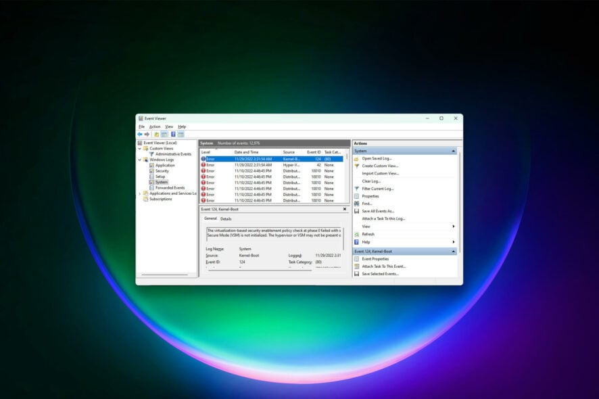Close the Event 124 preview pane
This screenshot has width=599, height=399.
click(x=344, y=210)
